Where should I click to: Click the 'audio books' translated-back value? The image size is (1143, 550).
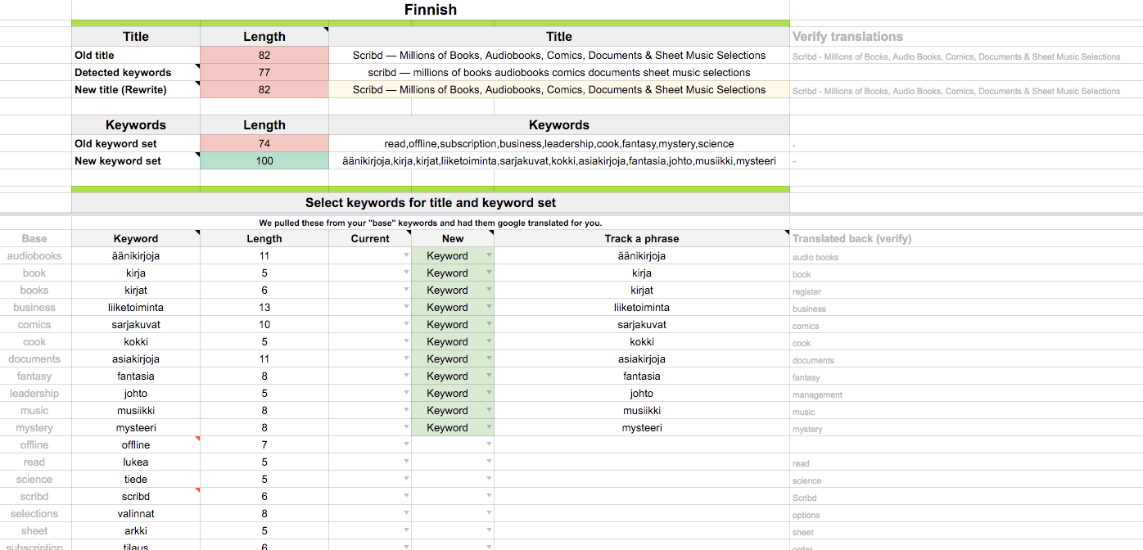coord(815,257)
